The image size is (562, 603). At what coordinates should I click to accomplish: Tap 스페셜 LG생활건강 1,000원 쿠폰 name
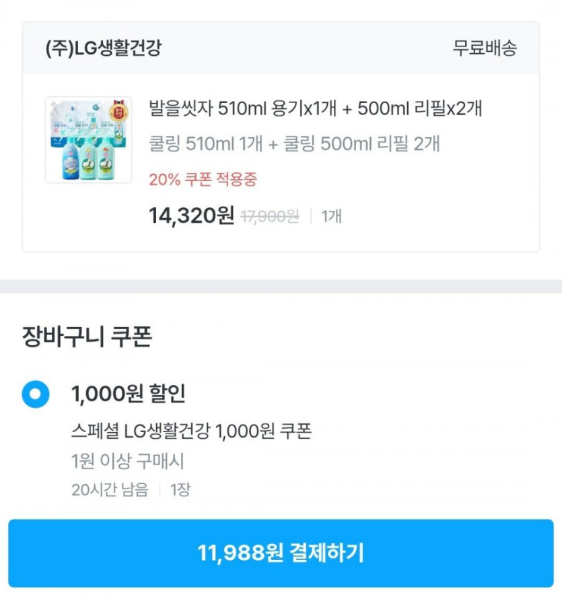pos(191,431)
